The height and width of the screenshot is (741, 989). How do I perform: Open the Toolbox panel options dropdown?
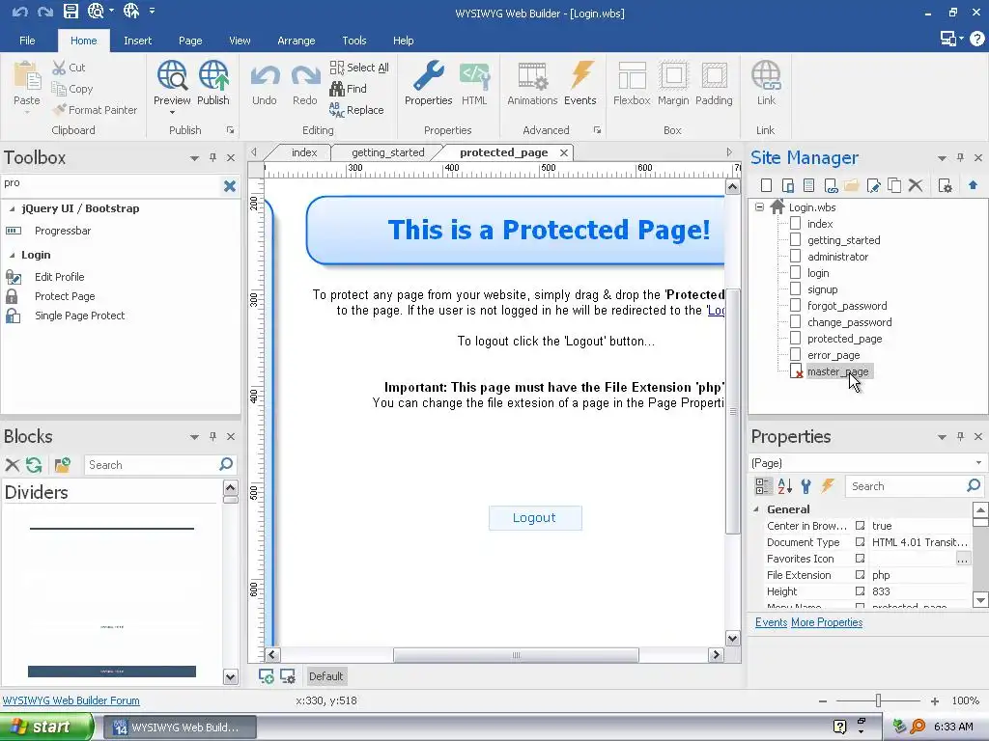pos(194,158)
